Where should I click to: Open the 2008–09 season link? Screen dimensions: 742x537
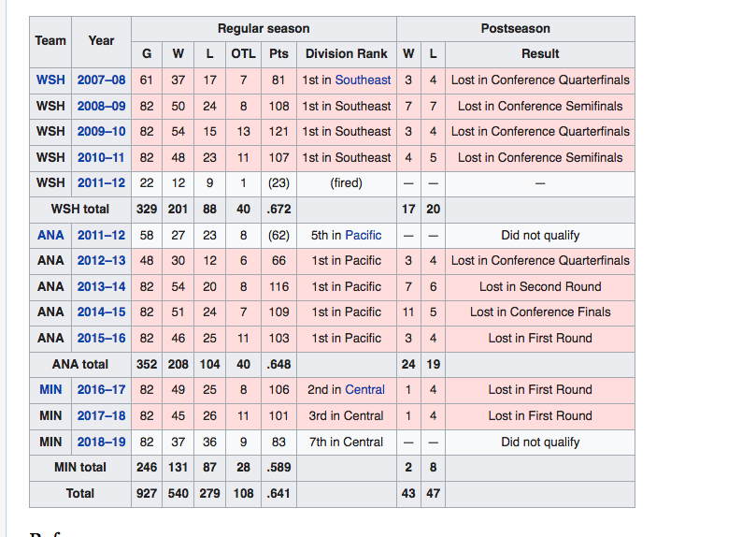click(x=101, y=106)
